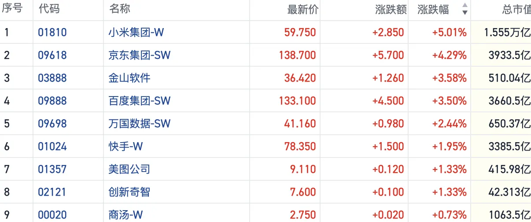Click the 总市值 column header

(516, 9)
